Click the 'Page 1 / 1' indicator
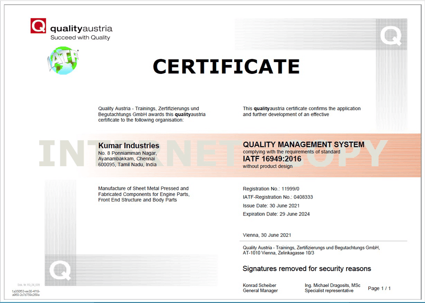The height and width of the screenshot is (303, 425). click(x=379, y=289)
